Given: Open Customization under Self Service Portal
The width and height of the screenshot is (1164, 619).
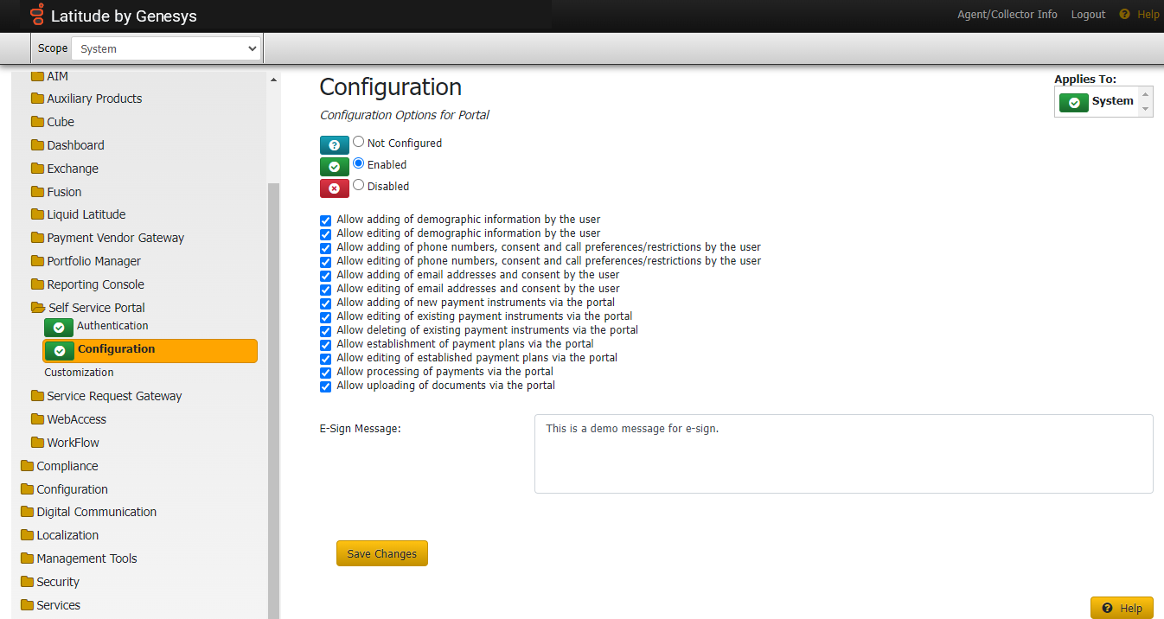Looking at the screenshot, I should 79,373.
